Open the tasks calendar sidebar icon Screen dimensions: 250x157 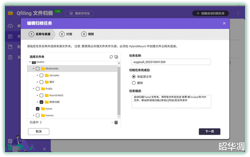[x=10, y=36]
